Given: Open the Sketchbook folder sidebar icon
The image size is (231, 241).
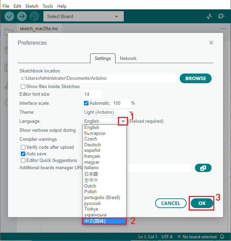Looking at the screenshot, I should coord(9,32).
